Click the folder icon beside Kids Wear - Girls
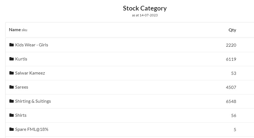Image resolution: width=254 pixels, height=138 pixels. (12, 45)
